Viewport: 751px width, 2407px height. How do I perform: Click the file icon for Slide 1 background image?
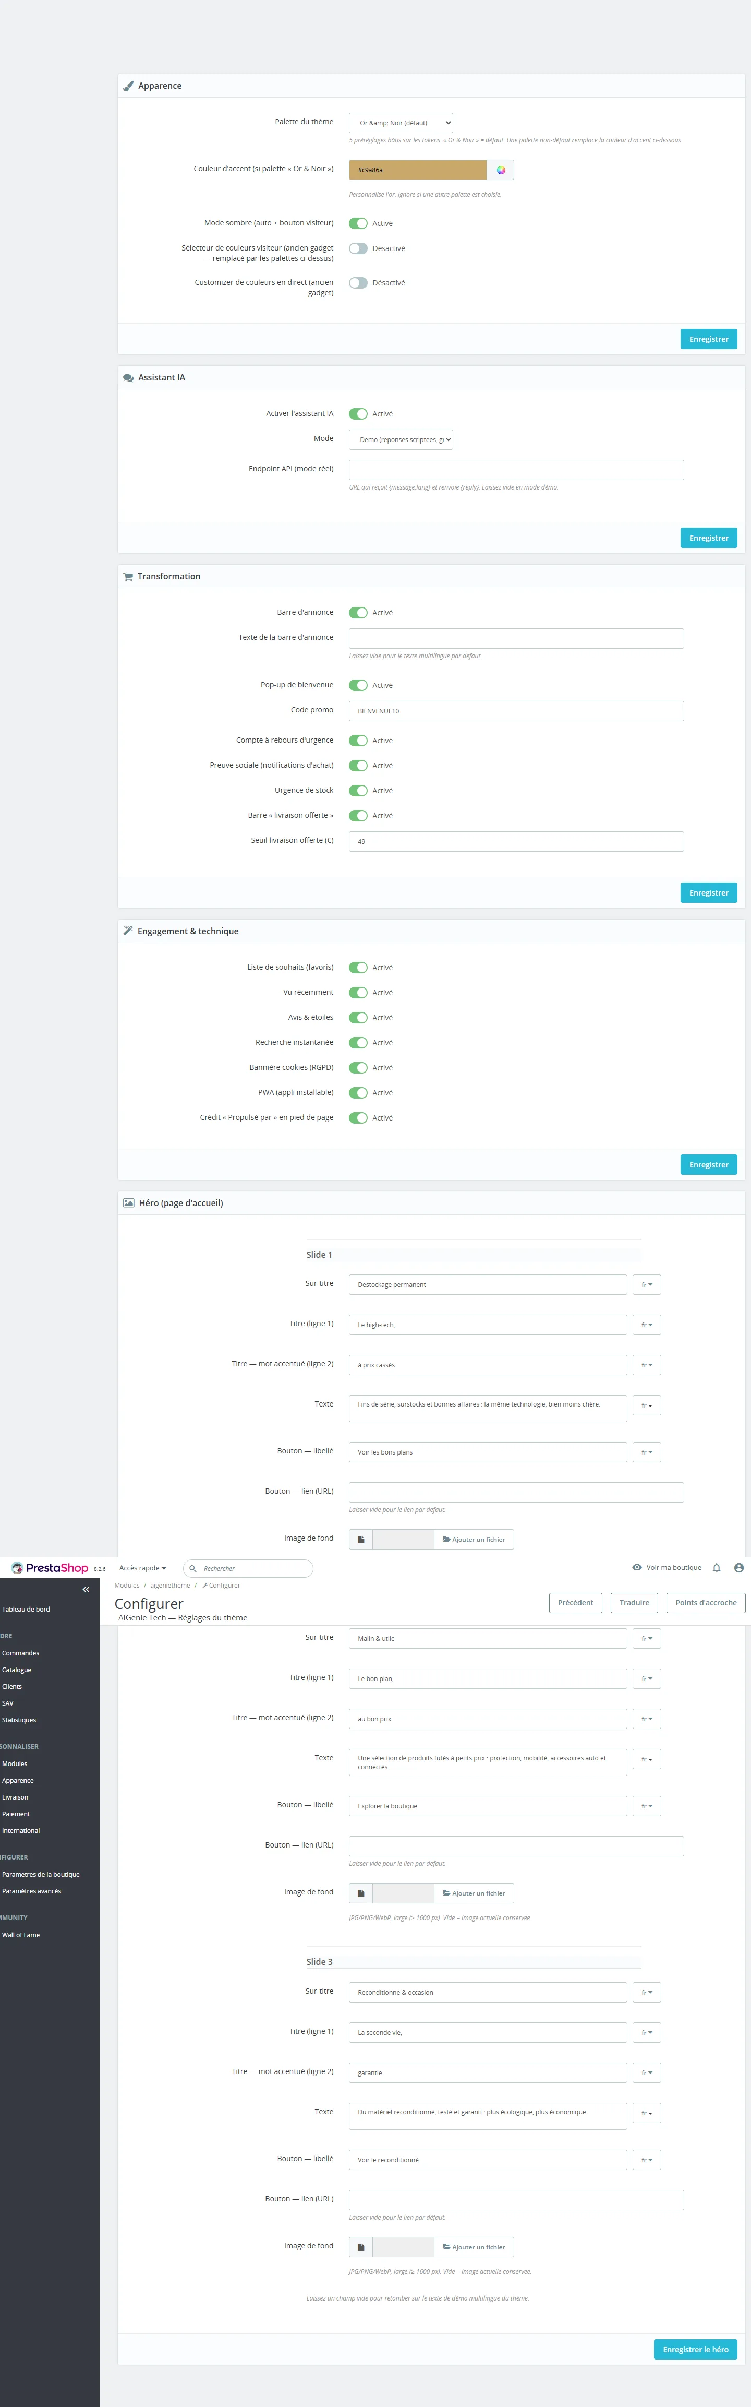[x=360, y=1539]
